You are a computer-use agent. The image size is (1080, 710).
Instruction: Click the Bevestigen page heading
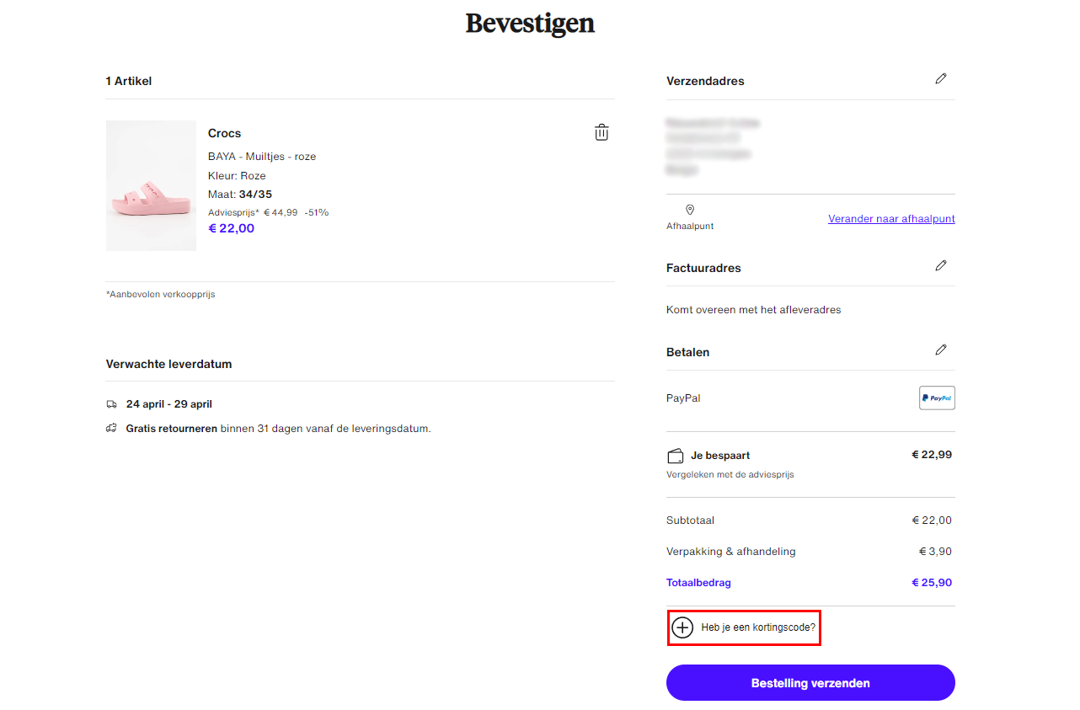pyautogui.click(x=530, y=24)
